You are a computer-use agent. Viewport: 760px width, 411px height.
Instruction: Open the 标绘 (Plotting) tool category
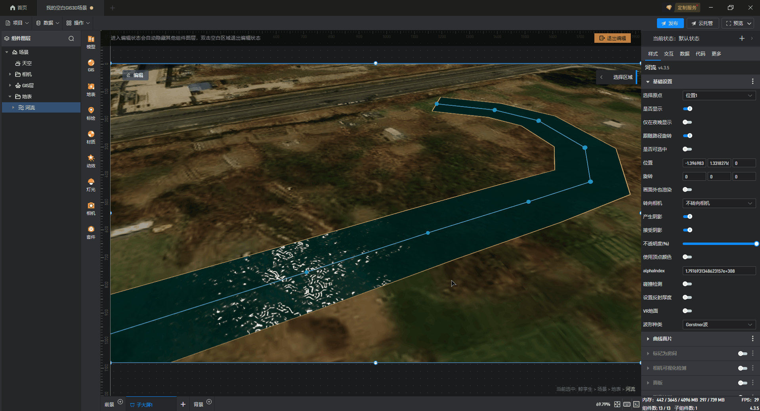click(91, 113)
